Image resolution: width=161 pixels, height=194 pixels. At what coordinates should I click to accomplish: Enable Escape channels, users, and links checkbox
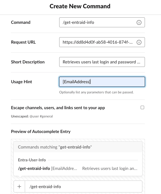[x=142, y=108]
